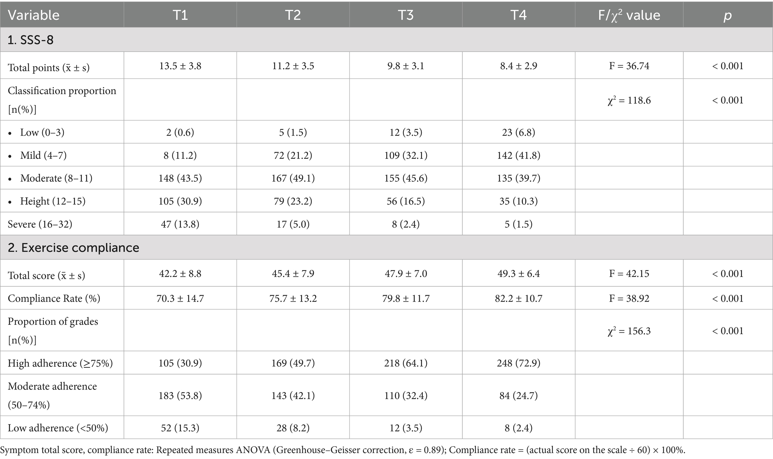
Task: Click the 2. Exercise compliance section heading
Action: (x=74, y=248)
